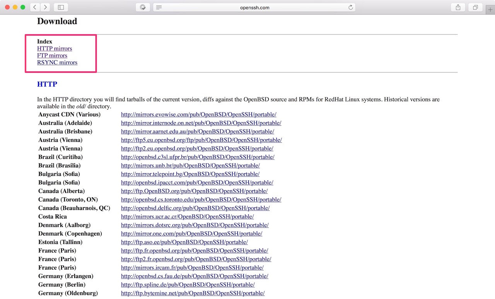This screenshot has height=299, width=495.
Task: Minimize Safari with the yellow button
Action: click(15, 7)
